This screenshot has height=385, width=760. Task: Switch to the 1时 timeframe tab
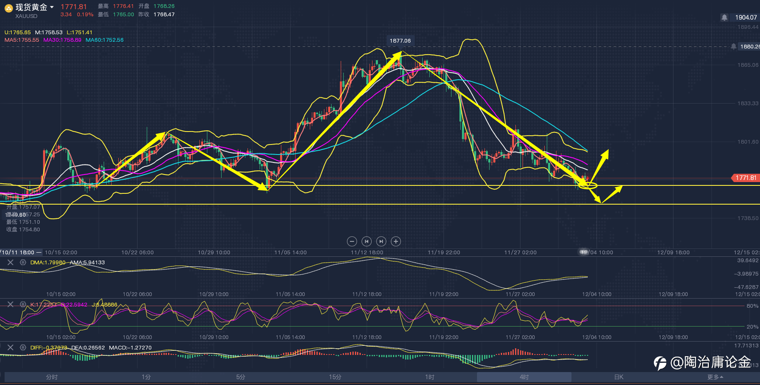coord(430,377)
